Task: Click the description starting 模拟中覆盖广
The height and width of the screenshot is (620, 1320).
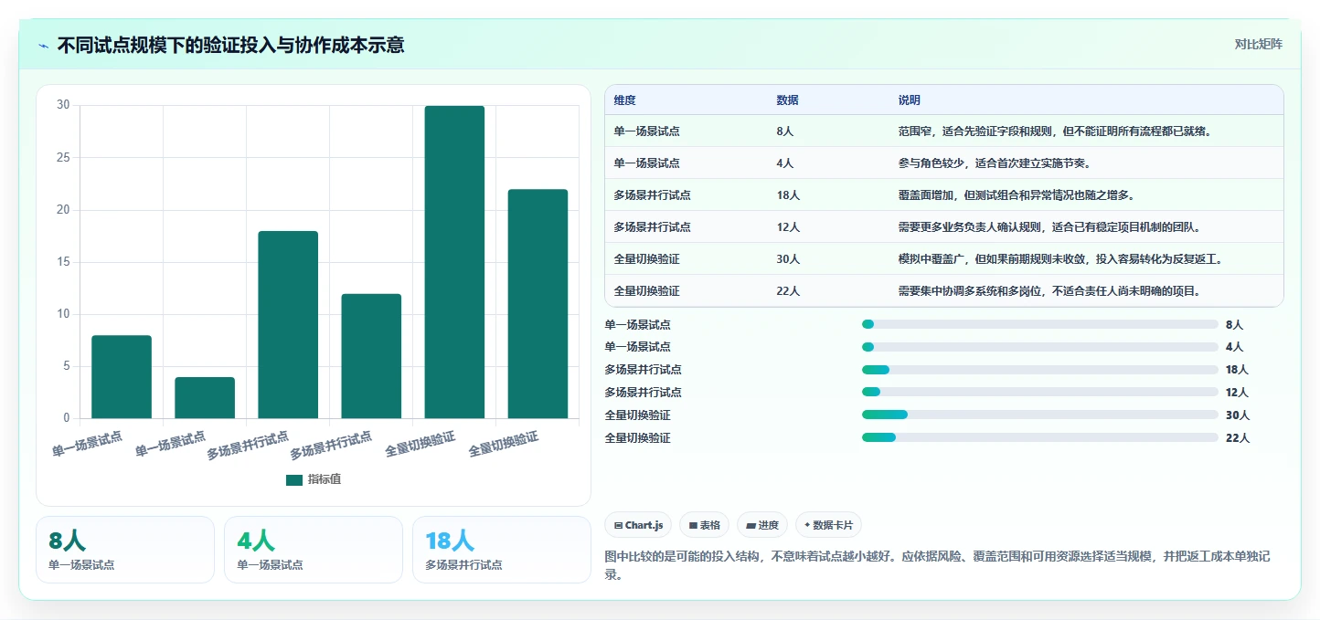Action: (1060, 259)
